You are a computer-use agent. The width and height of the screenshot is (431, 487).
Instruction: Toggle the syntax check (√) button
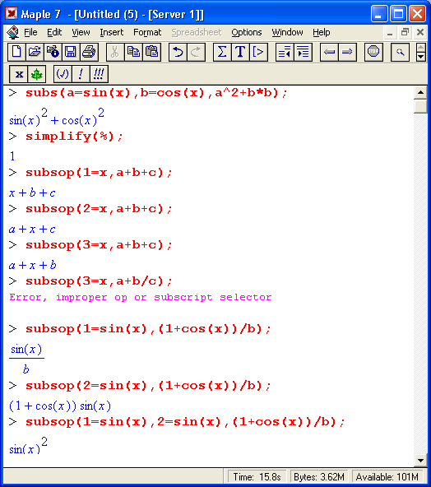coord(63,74)
